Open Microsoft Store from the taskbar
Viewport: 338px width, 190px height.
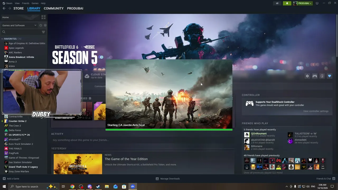(x=124, y=187)
